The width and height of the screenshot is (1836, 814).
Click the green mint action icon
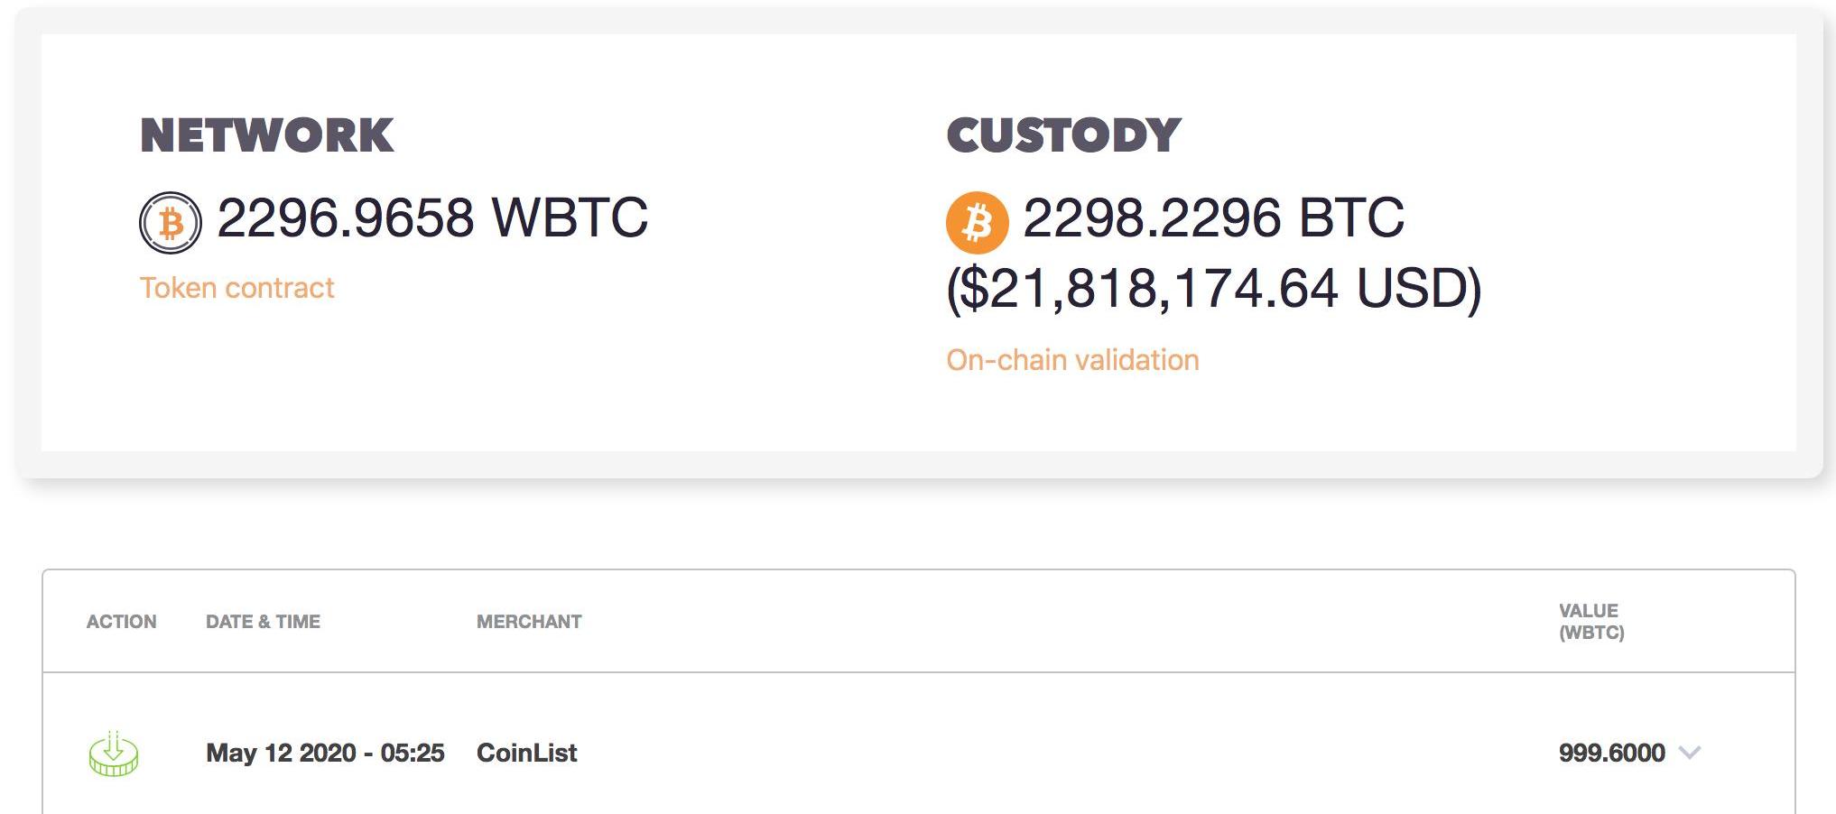[x=114, y=754]
